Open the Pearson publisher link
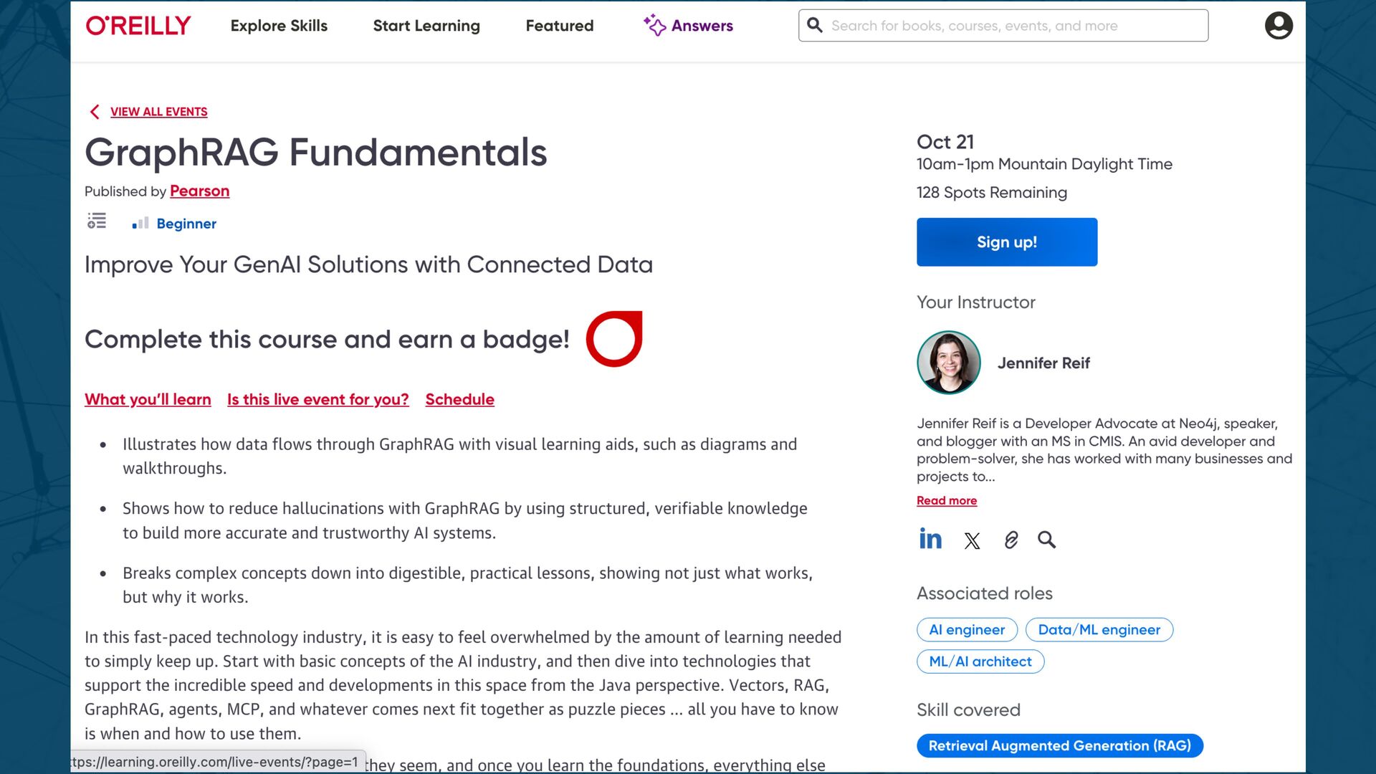 coord(199,191)
